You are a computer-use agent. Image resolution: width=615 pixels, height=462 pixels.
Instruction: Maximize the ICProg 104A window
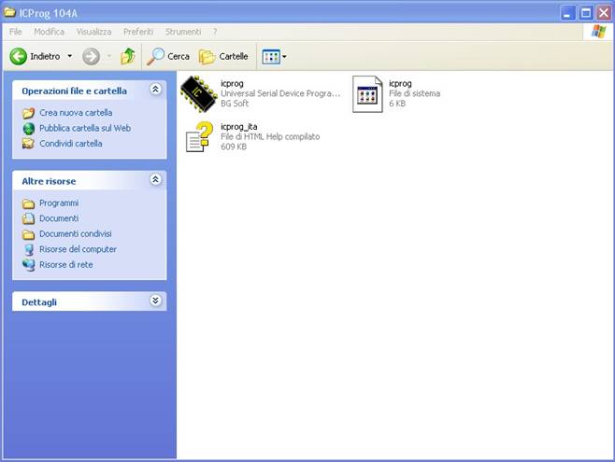[586, 13]
